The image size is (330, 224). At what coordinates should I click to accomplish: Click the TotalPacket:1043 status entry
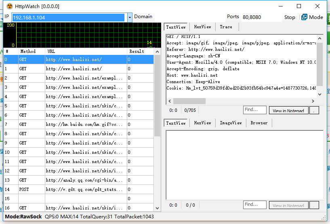tap(134, 217)
